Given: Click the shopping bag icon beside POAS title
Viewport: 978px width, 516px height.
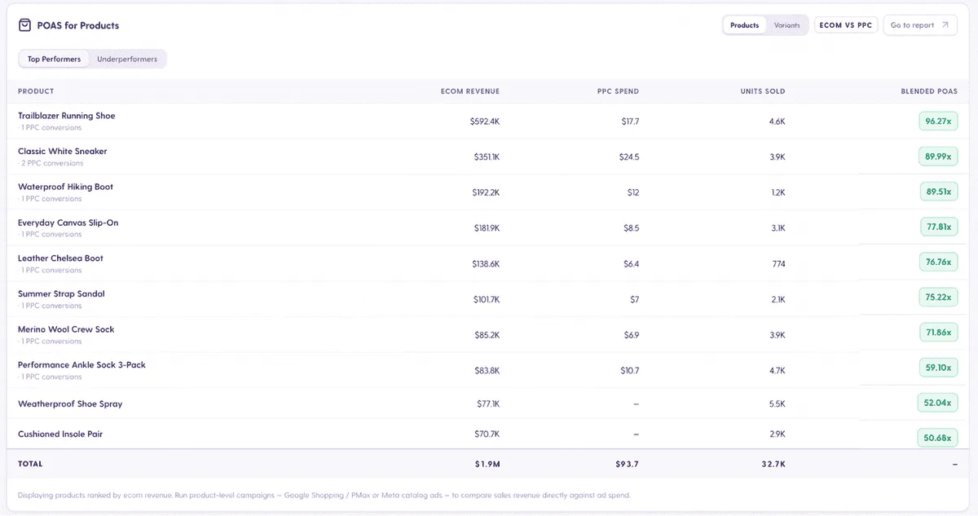Looking at the screenshot, I should (x=24, y=25).
